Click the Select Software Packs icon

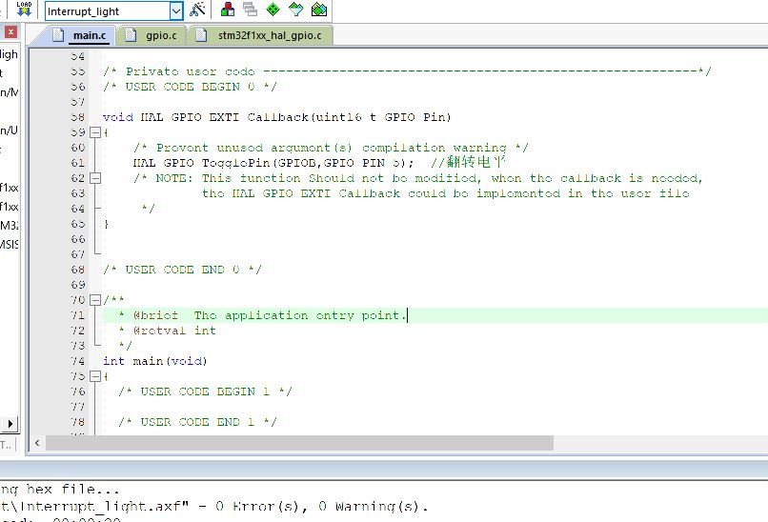click(x=295, y=10)
